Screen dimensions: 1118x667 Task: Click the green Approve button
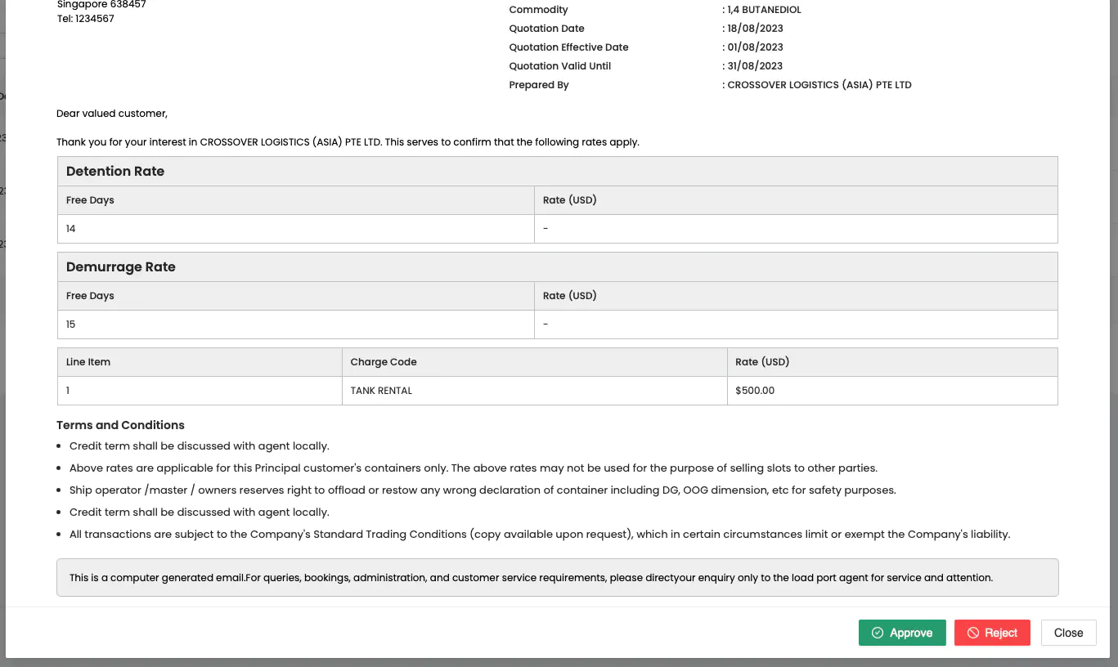(x=901, y=633)
